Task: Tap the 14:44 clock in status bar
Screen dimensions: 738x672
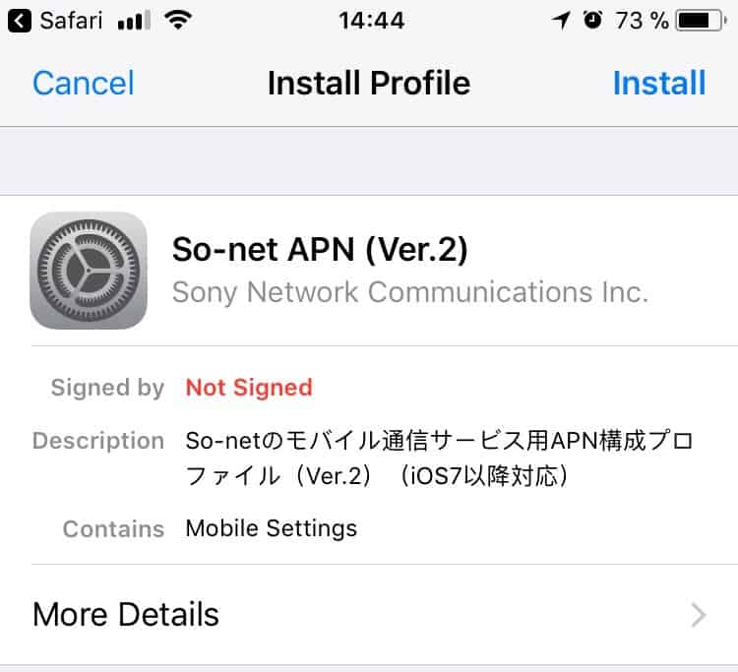Action: click(372, 21)
